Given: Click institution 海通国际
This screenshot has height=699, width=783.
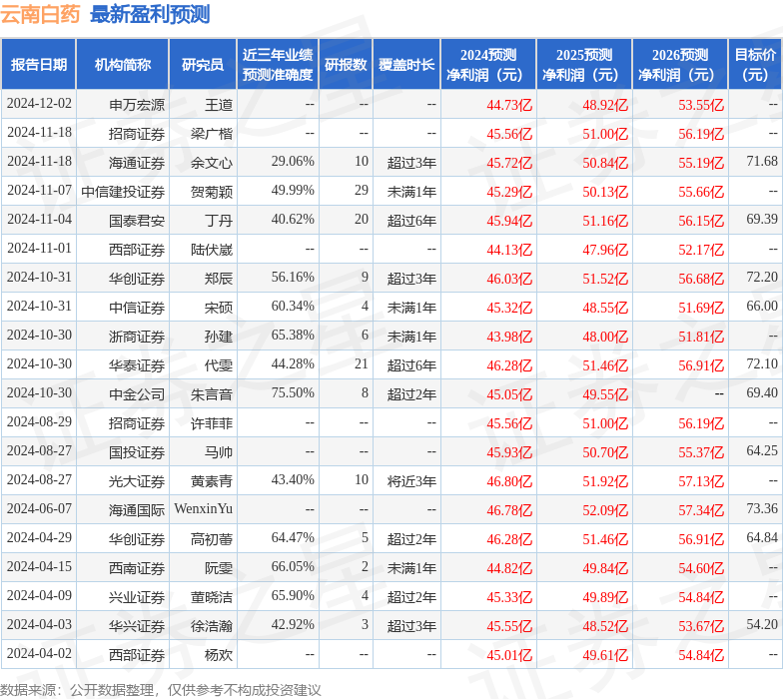Looking at the screenshot, I should 137,510.
